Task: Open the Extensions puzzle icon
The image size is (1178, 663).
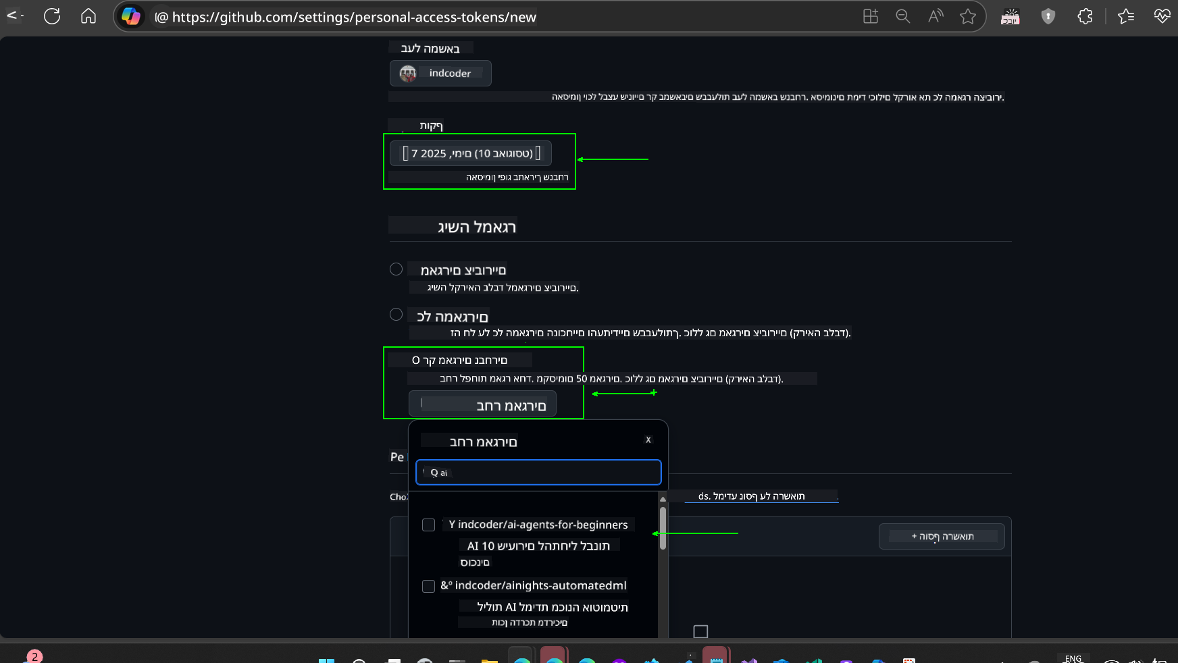Action: click(x=1085, y=16)
